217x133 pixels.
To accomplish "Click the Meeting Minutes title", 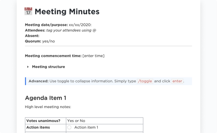I will [67, 12].
